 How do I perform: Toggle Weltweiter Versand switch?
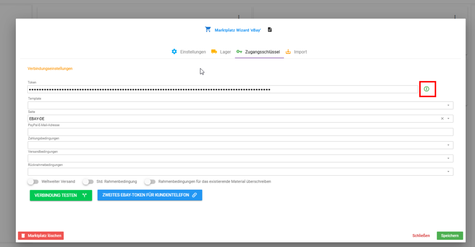[x=33, y=182]
